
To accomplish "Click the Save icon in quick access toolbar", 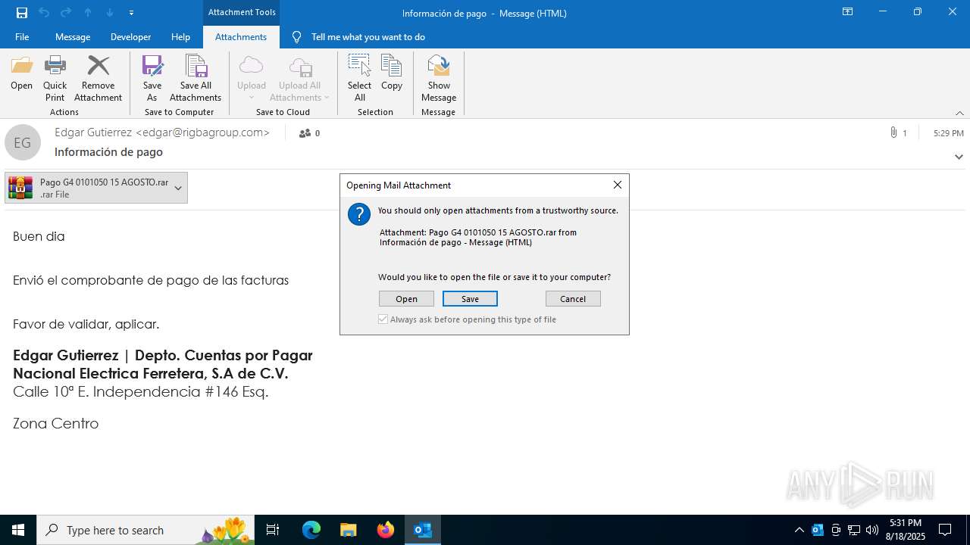I will tap(22, 13).
